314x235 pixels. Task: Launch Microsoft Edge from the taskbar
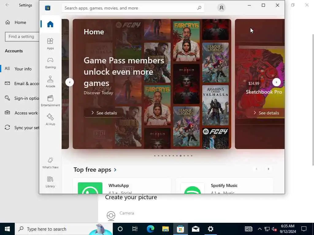point(150,229)
